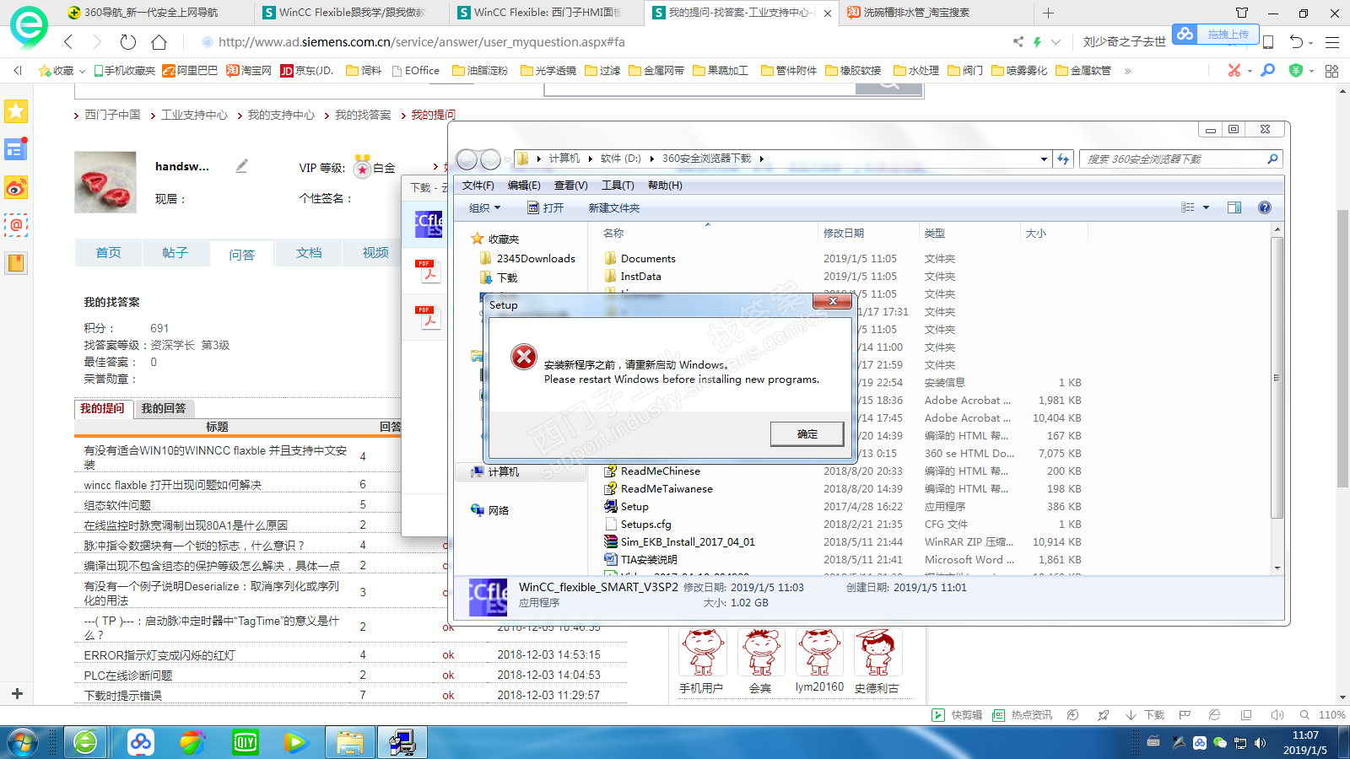Screen dimensions: 1350x759
Task: Click the taskbar volume speaker icon
Action: (1261, 743)
